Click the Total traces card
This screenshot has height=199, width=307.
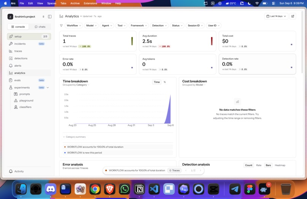click(98, 41)
